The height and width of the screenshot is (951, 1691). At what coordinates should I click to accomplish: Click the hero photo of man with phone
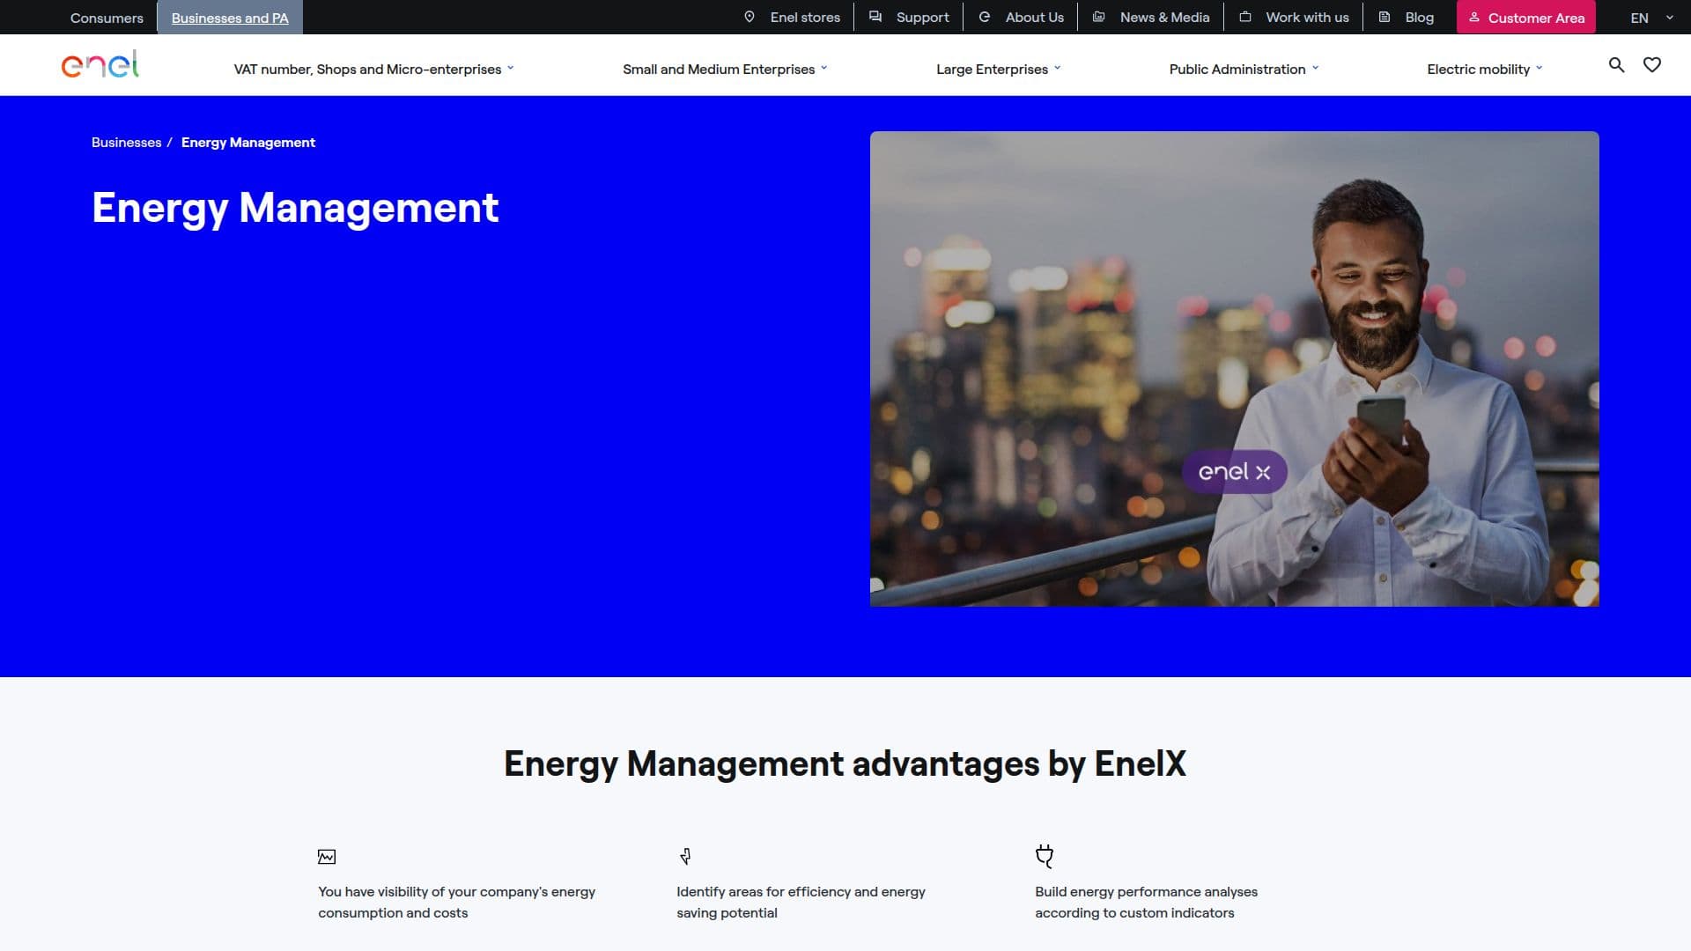pos(1234,369)
